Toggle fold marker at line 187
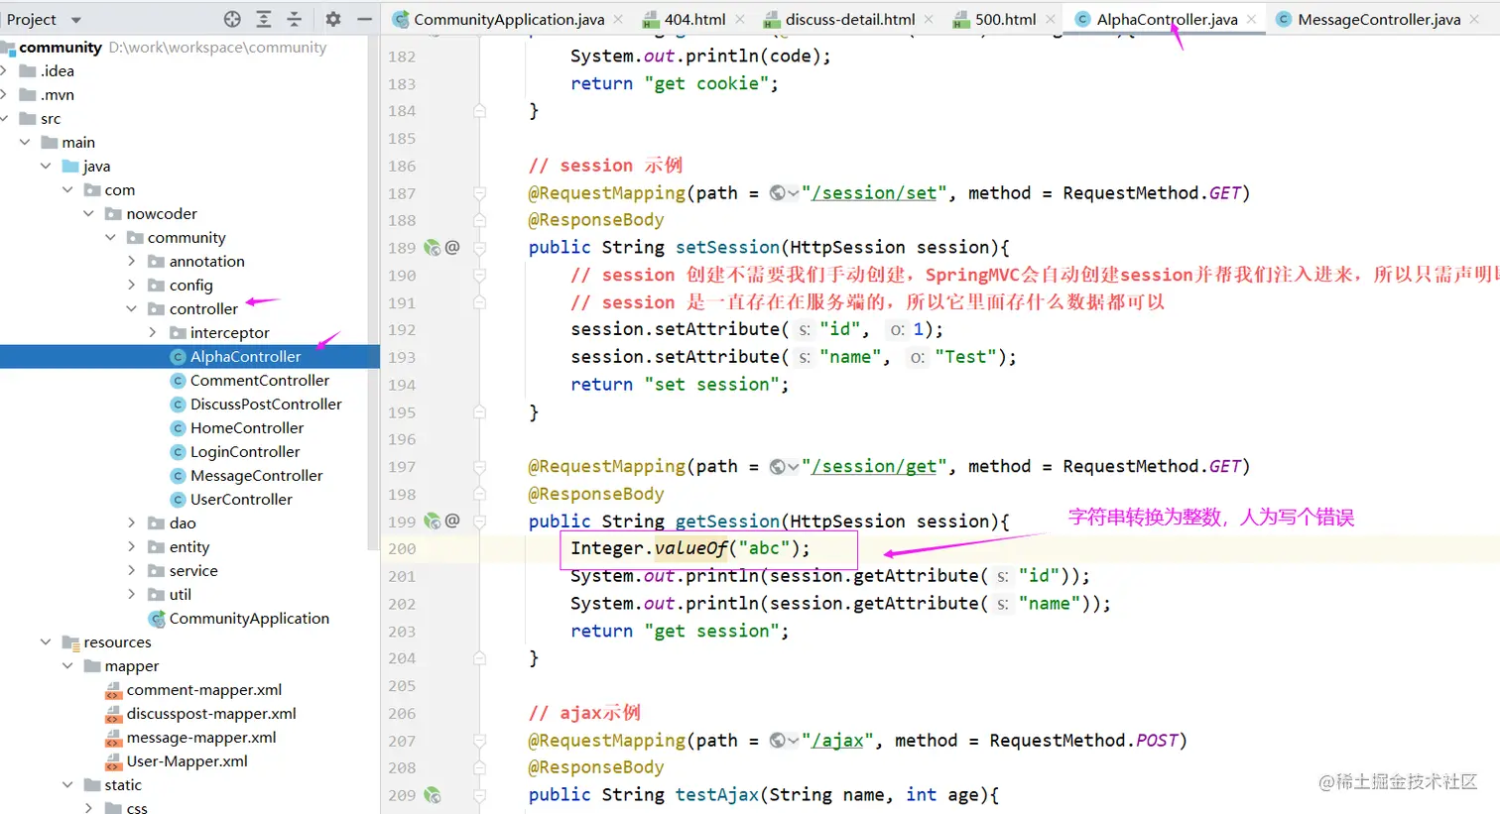The image size is (1500, 814). point(480,193)
